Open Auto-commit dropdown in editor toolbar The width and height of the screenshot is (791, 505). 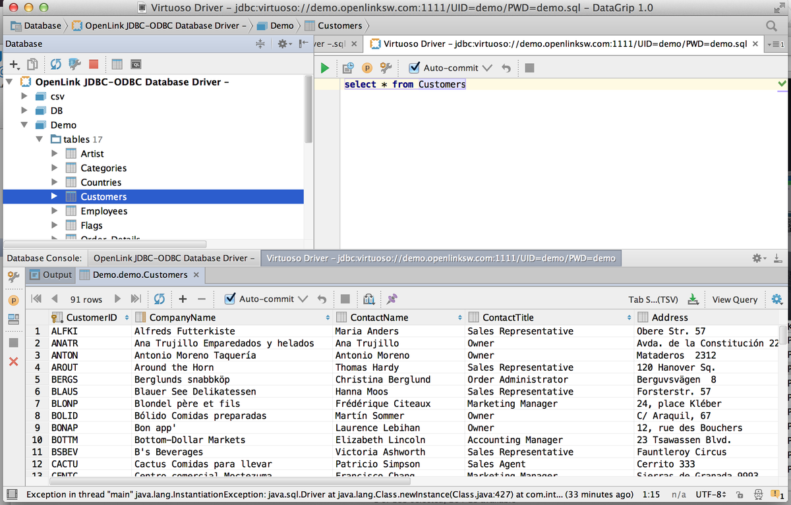coord(487,68)
